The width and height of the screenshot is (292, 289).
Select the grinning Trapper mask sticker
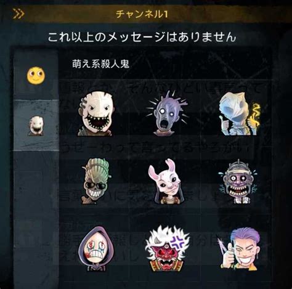95,114
